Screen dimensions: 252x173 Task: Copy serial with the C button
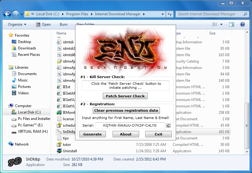168,126
